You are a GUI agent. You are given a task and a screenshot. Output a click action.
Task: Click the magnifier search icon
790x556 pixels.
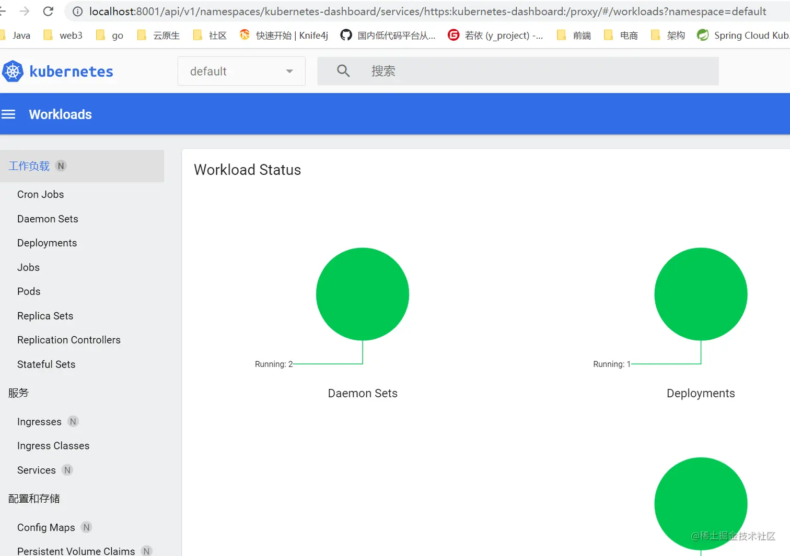pyautogui.click(x=343, y=71)
